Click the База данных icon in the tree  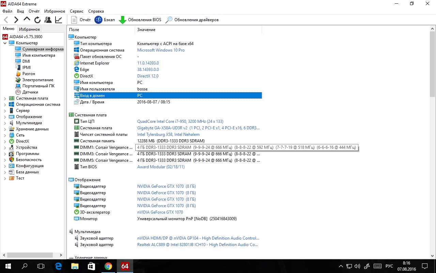(x=12, y=172)
